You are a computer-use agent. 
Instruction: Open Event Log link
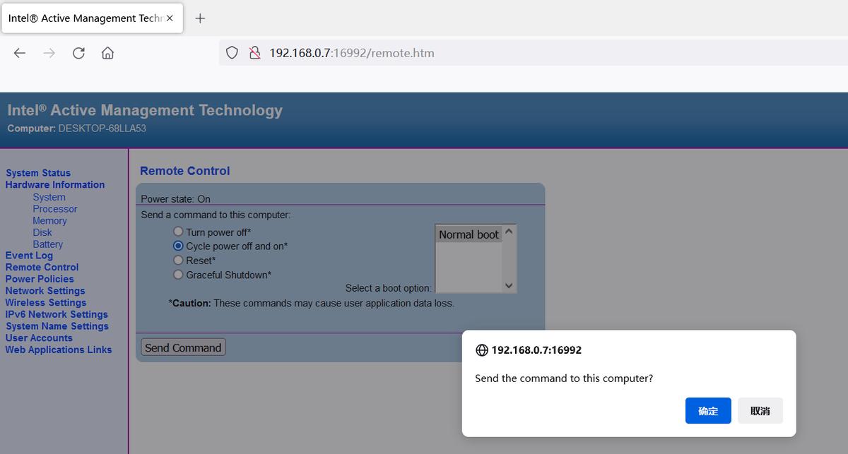click(29, 256)
